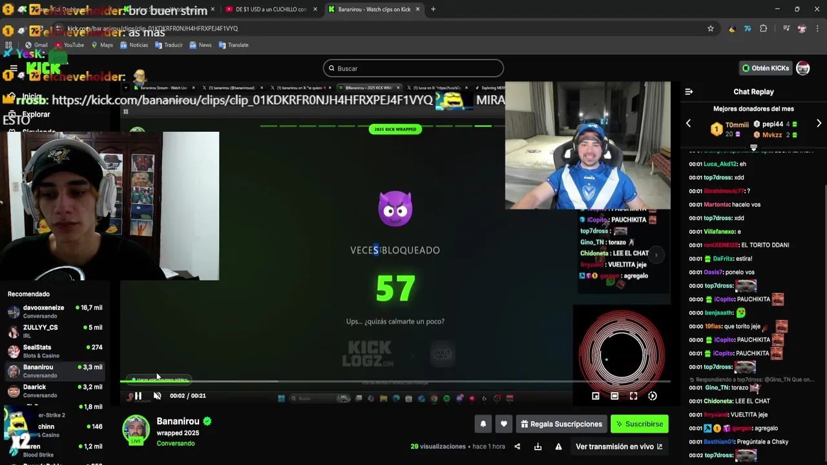This screenshot has width=827, height=465.
Task: Open Chrome media control icon
Action: tap(786, 28)
